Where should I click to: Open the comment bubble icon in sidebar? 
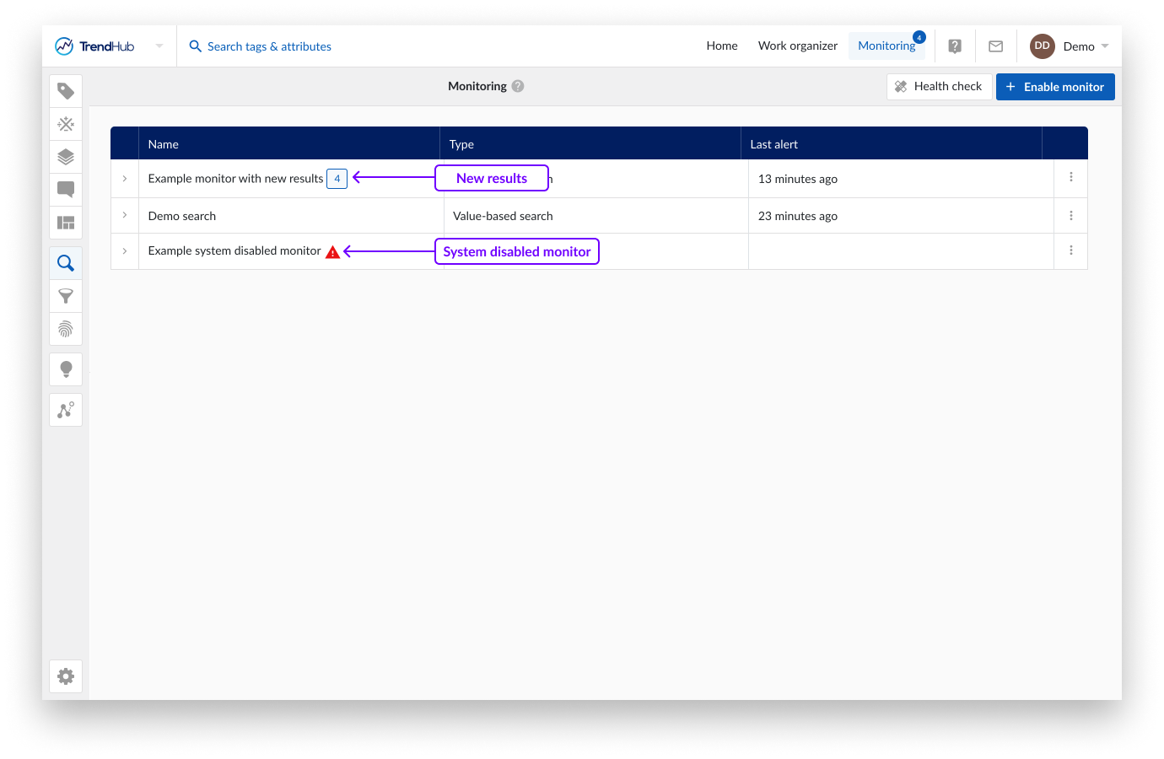tap(66, 190)
